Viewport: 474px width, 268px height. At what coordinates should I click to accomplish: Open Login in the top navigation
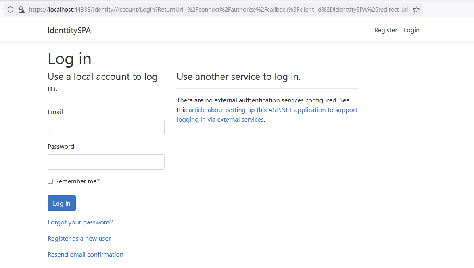[411, 30]
